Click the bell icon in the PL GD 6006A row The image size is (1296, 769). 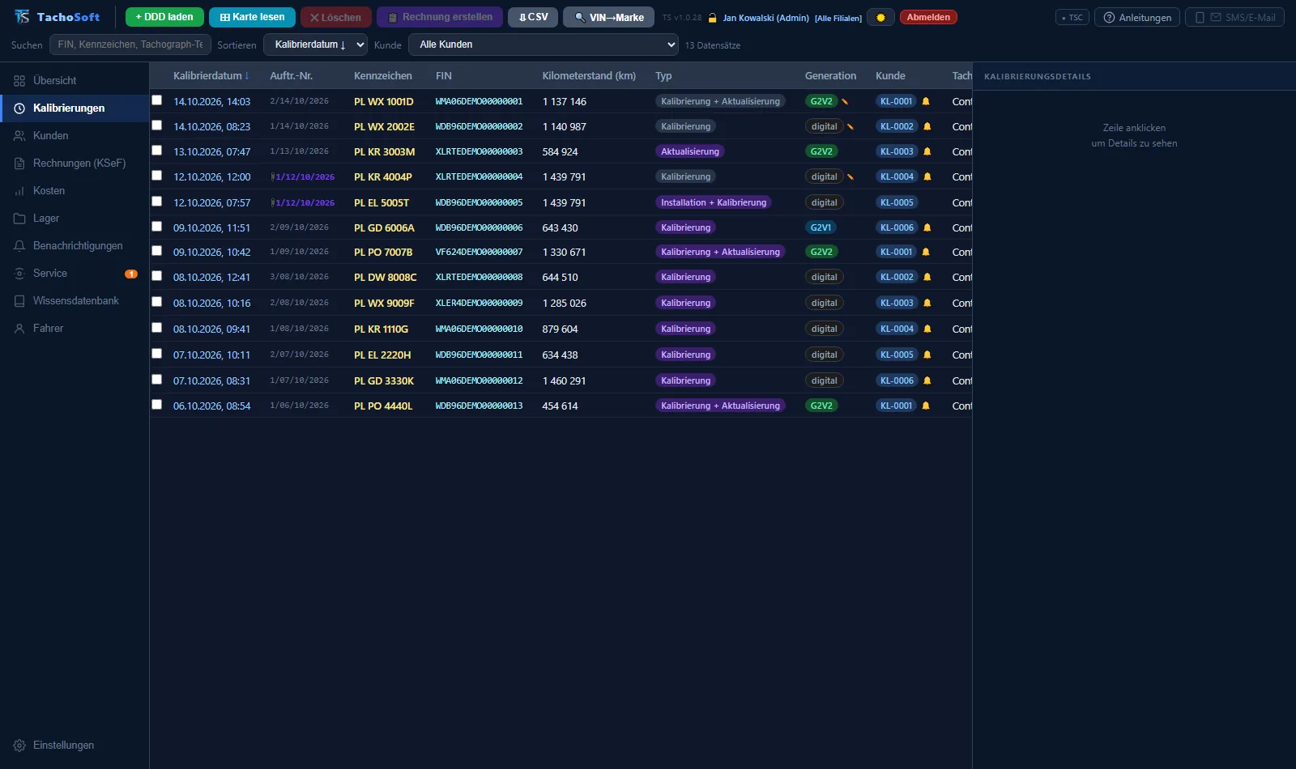point(927,227)
